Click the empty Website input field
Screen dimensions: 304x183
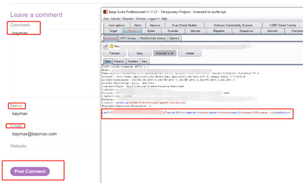point(55,154)
